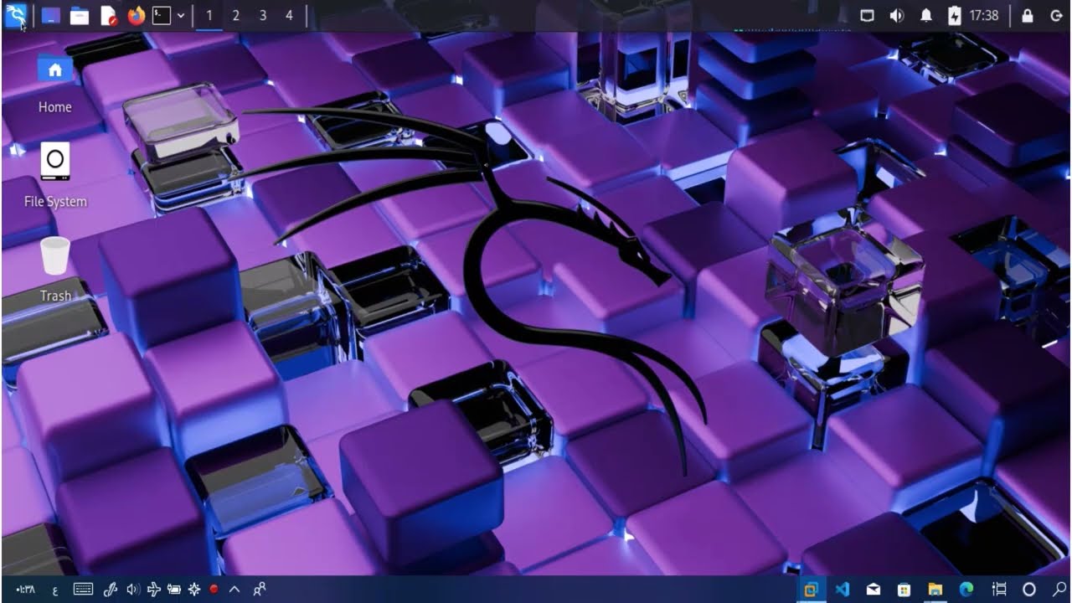Open Visual Studio Code from taskbar

pyautogui.click(x=843, y=590)
